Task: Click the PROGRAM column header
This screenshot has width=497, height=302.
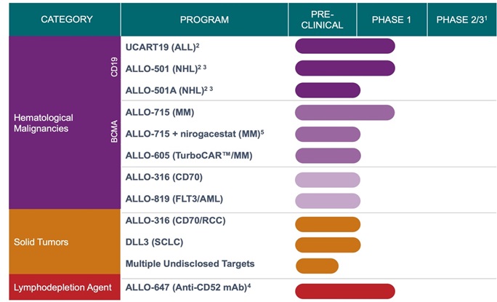Action: [204, 20]
